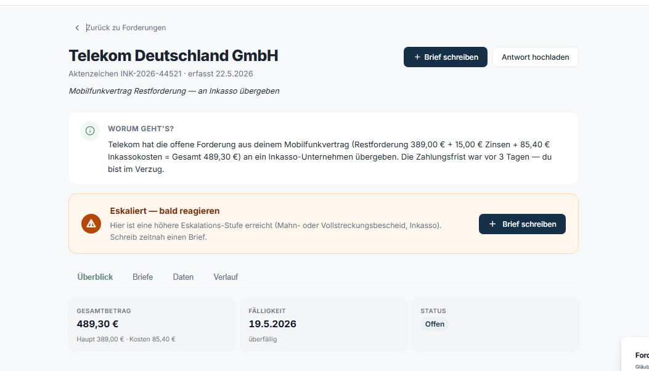This screenshot has height=371, width=649.
Task: Click Brief schreiben button in page header
Action: point(446,57)
